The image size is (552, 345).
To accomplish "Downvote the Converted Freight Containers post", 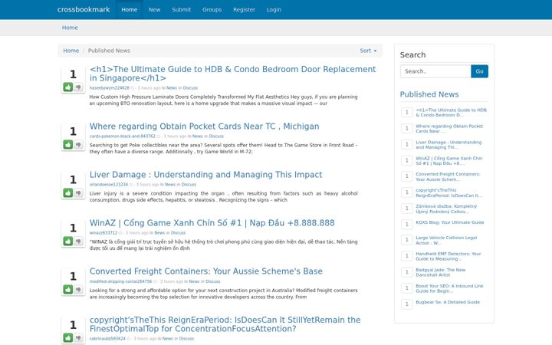I will (x=78, y=289).
